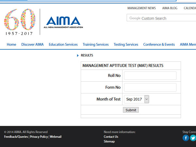Viewport: 196px width, 147px height.
Task: Open Training Services menu
Action: [95, 44]
